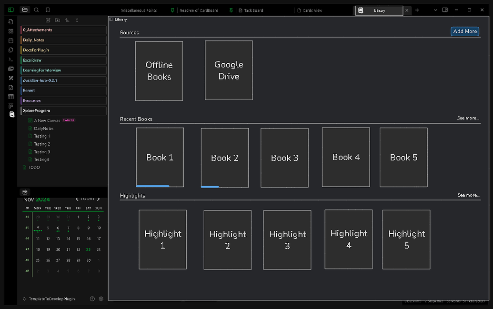
Task: Change file sort order icon
Action: pyautogui.click(x=67, y=20)
